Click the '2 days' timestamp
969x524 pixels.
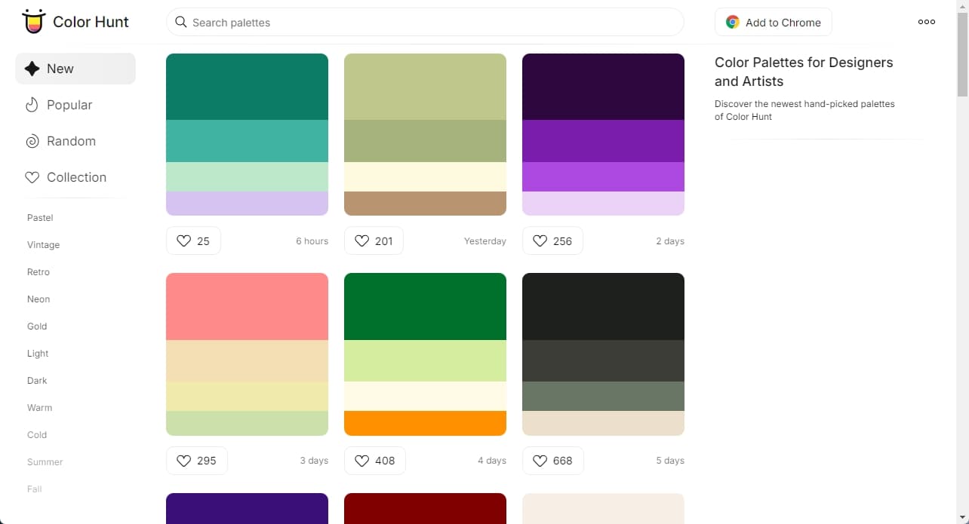(x=670, y=241)
